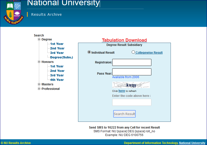Open Honours 4th Year results
207x145 pixels.
(x=57, y=80)
